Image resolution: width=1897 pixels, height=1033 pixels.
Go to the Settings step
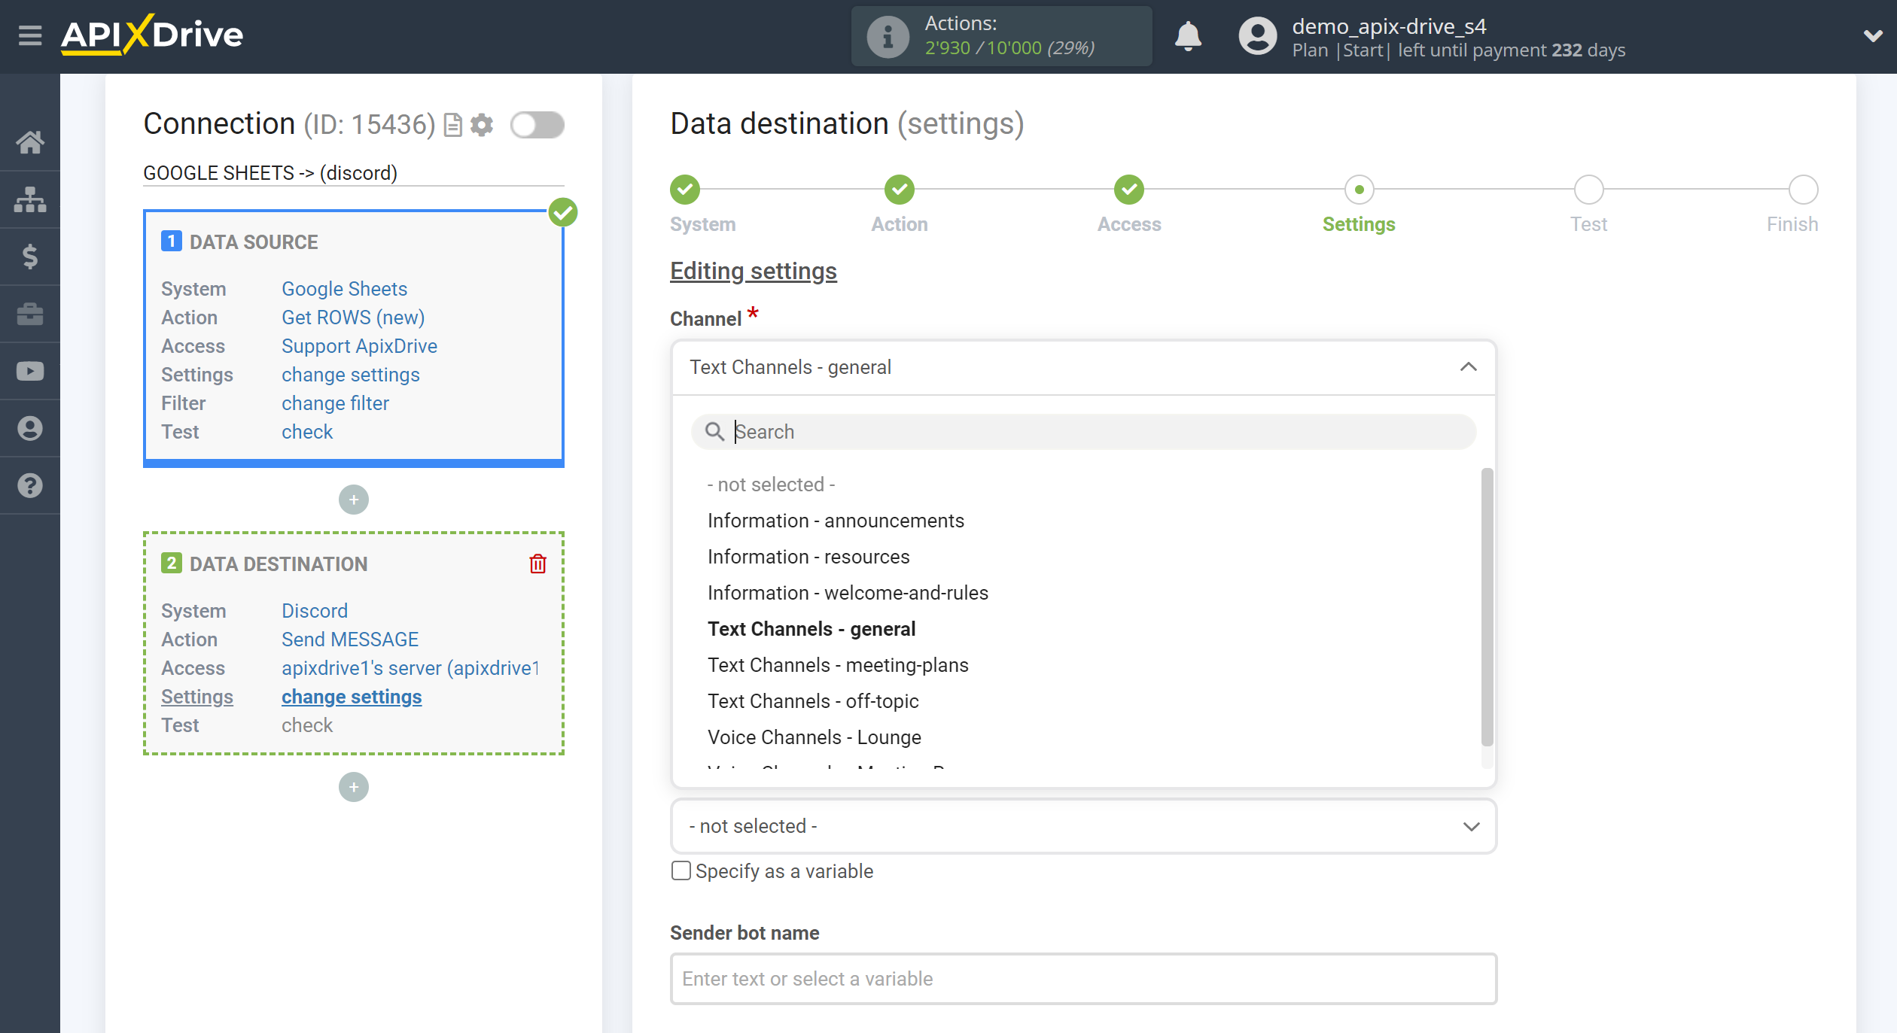[1359, 190]
